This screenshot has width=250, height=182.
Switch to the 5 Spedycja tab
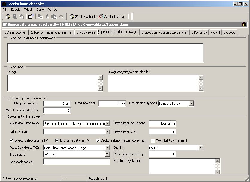coord(165,32)
